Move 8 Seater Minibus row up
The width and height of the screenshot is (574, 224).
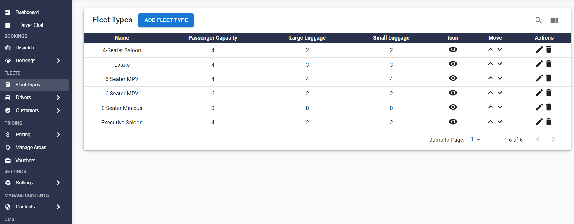490,107
